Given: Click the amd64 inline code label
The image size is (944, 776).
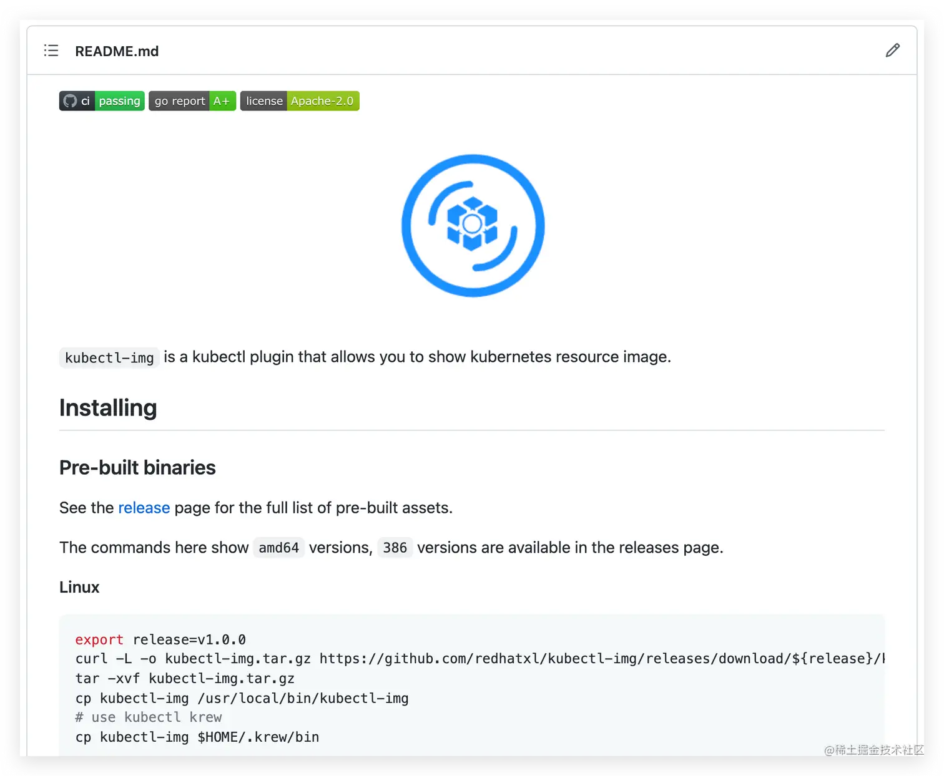Looking at the screenshot, I should tap(278, 548).
